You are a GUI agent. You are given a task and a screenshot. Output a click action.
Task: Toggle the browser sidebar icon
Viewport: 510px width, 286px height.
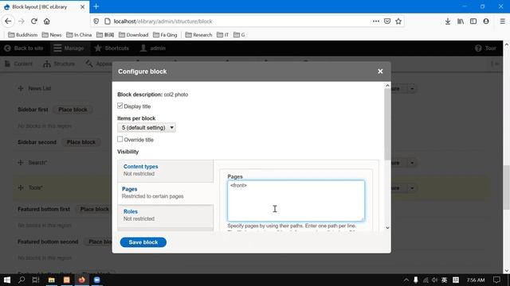[473, 21]
